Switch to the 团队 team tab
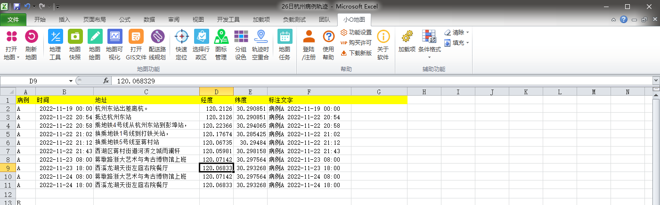This screenshot has width=660, height=205. [325, 20]
